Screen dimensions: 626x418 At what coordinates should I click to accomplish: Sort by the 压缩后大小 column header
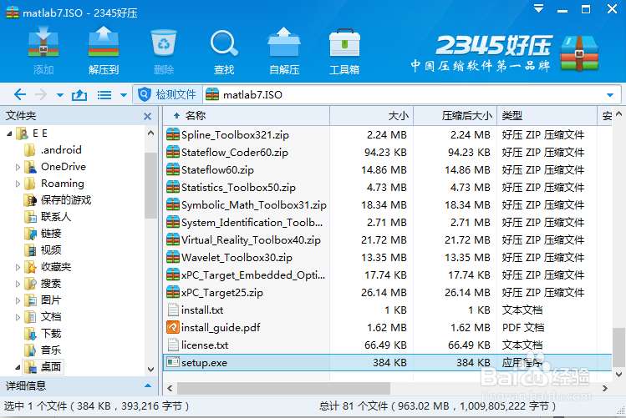(x=456, y=116)
